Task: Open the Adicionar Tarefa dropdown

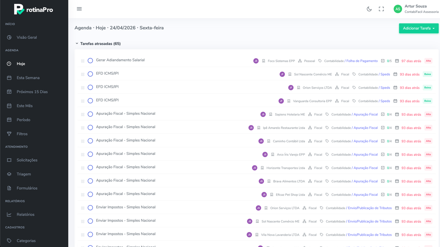Action: pyautogui.click(x=419, y=28)
